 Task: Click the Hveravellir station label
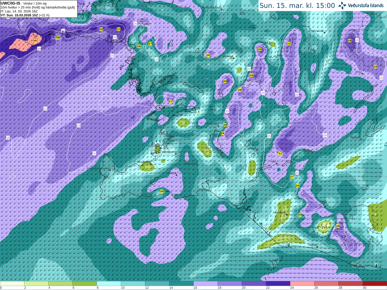(x=317, y=31)
